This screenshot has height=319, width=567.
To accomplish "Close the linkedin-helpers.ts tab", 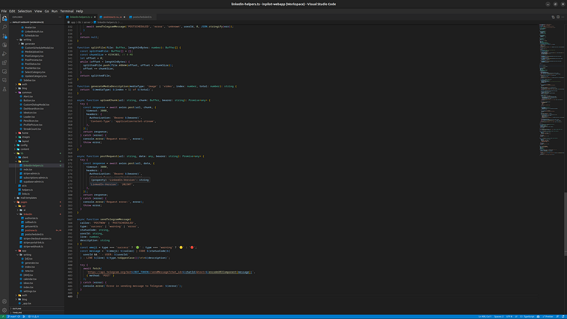I will click(95, 17).
